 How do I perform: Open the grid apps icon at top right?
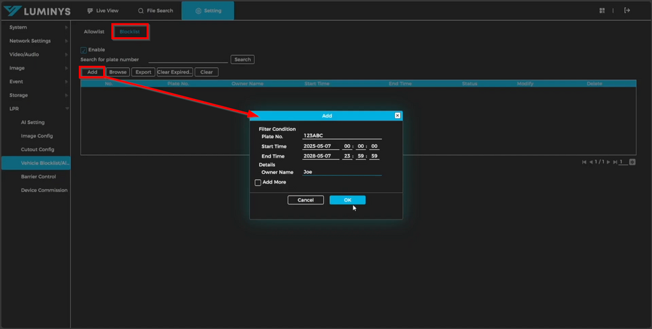602,10
